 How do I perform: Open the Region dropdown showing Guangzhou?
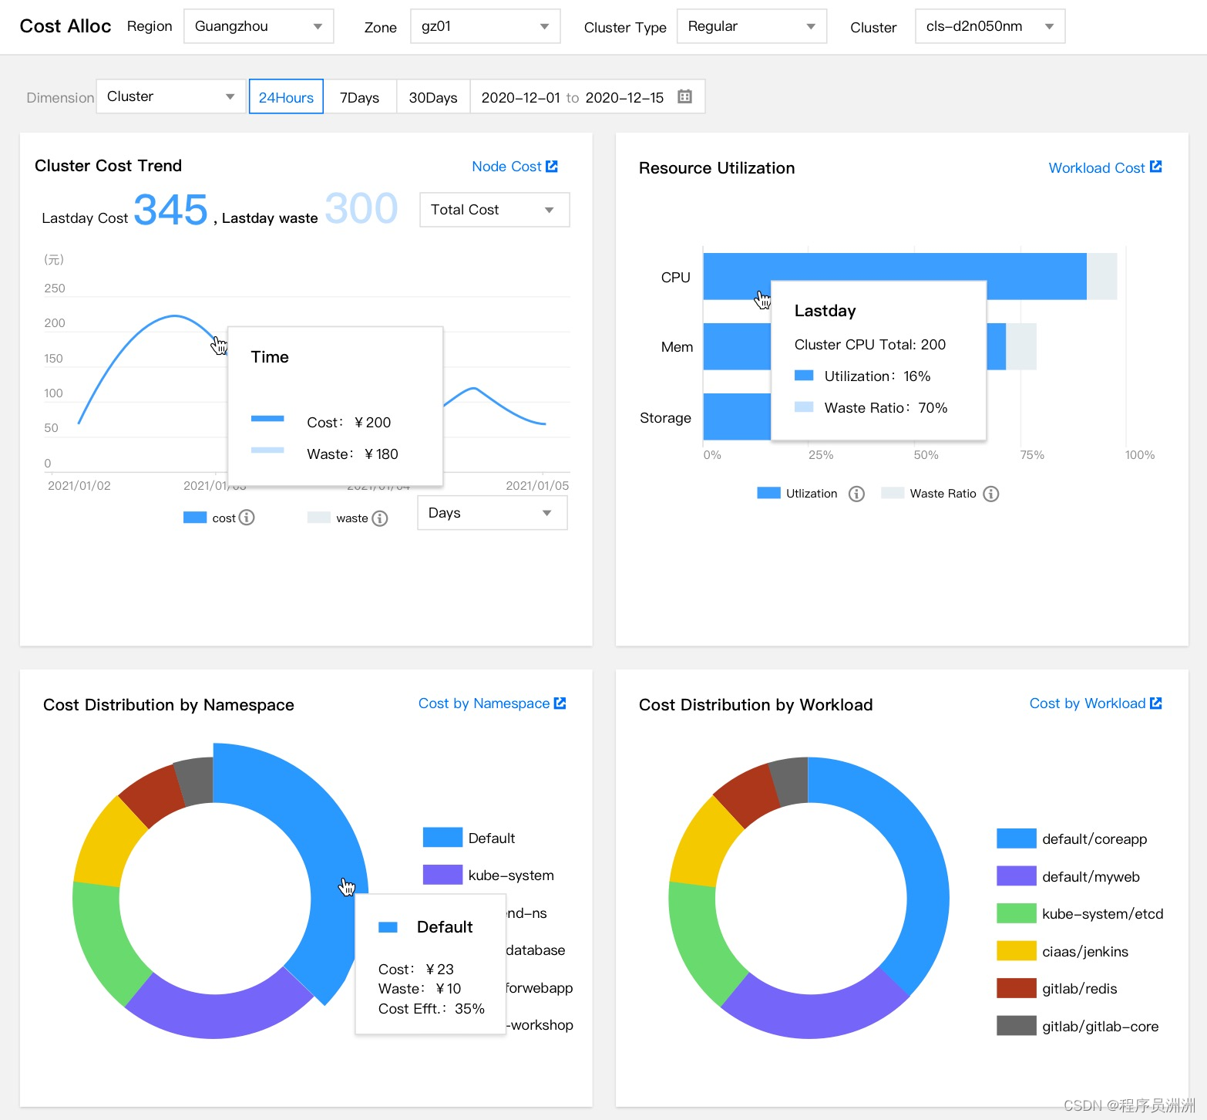tap(258, 26)
